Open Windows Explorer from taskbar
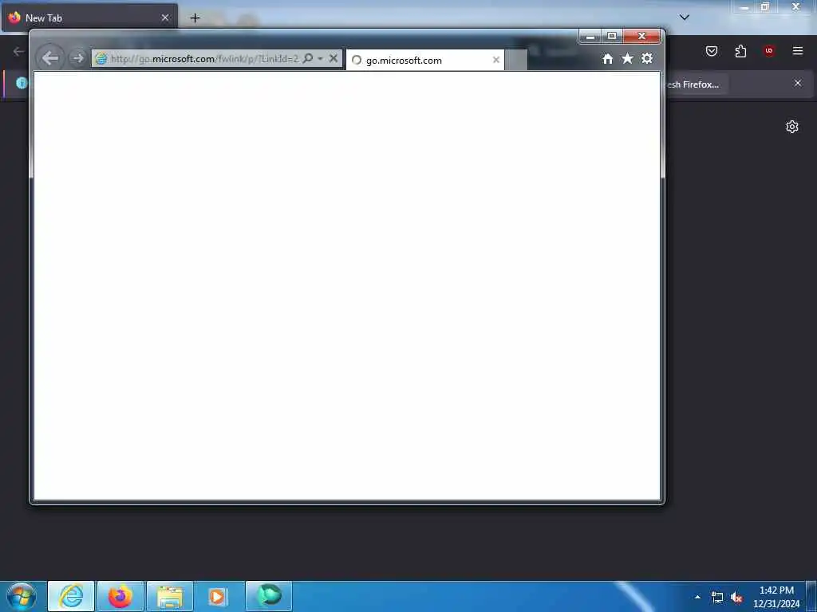The height and width of the screenshot is (612, 817). tap(170, 596)
